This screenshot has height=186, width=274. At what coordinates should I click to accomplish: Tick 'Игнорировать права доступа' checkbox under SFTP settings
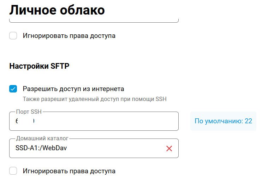tap(13, 171)
